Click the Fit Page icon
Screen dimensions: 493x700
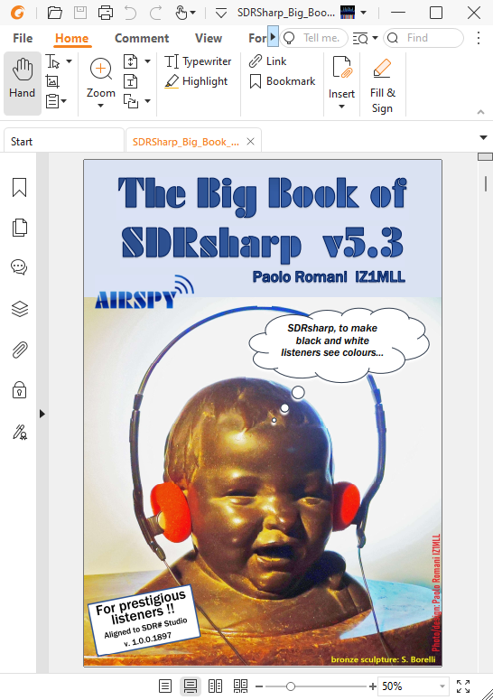click(130, 61)
